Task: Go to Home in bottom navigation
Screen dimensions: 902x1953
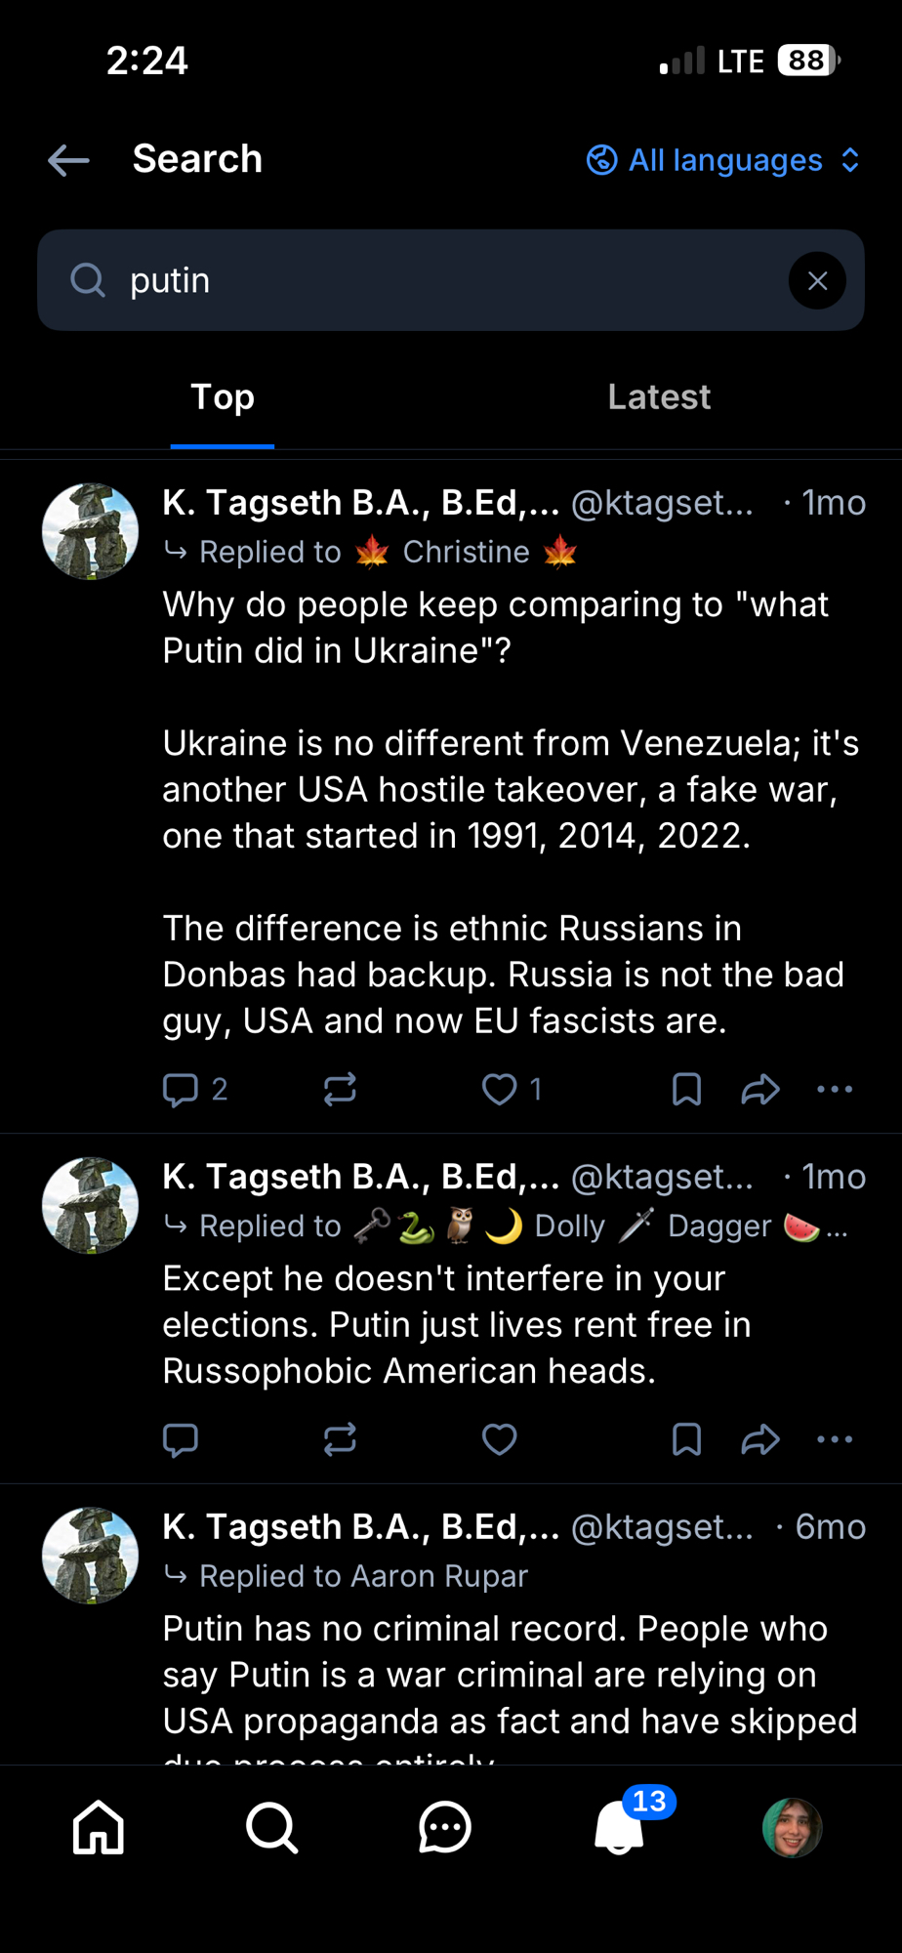Action: 99,1827
